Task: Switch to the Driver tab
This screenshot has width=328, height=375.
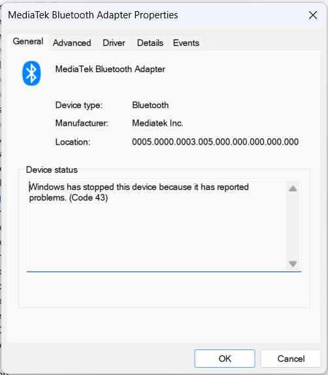Action: click(x=114, y=43)
